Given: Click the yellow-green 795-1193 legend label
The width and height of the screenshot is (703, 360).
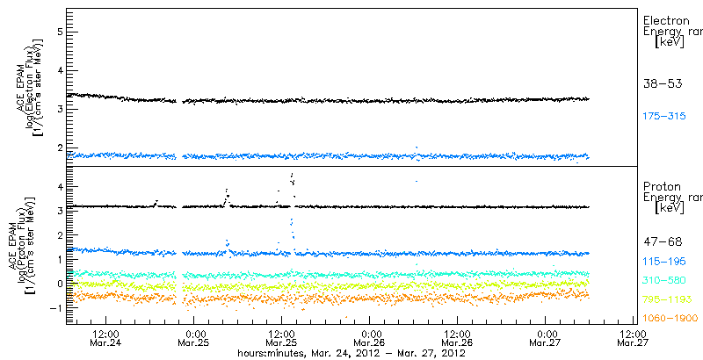Looking at the screenshot, I should [667, 299].
